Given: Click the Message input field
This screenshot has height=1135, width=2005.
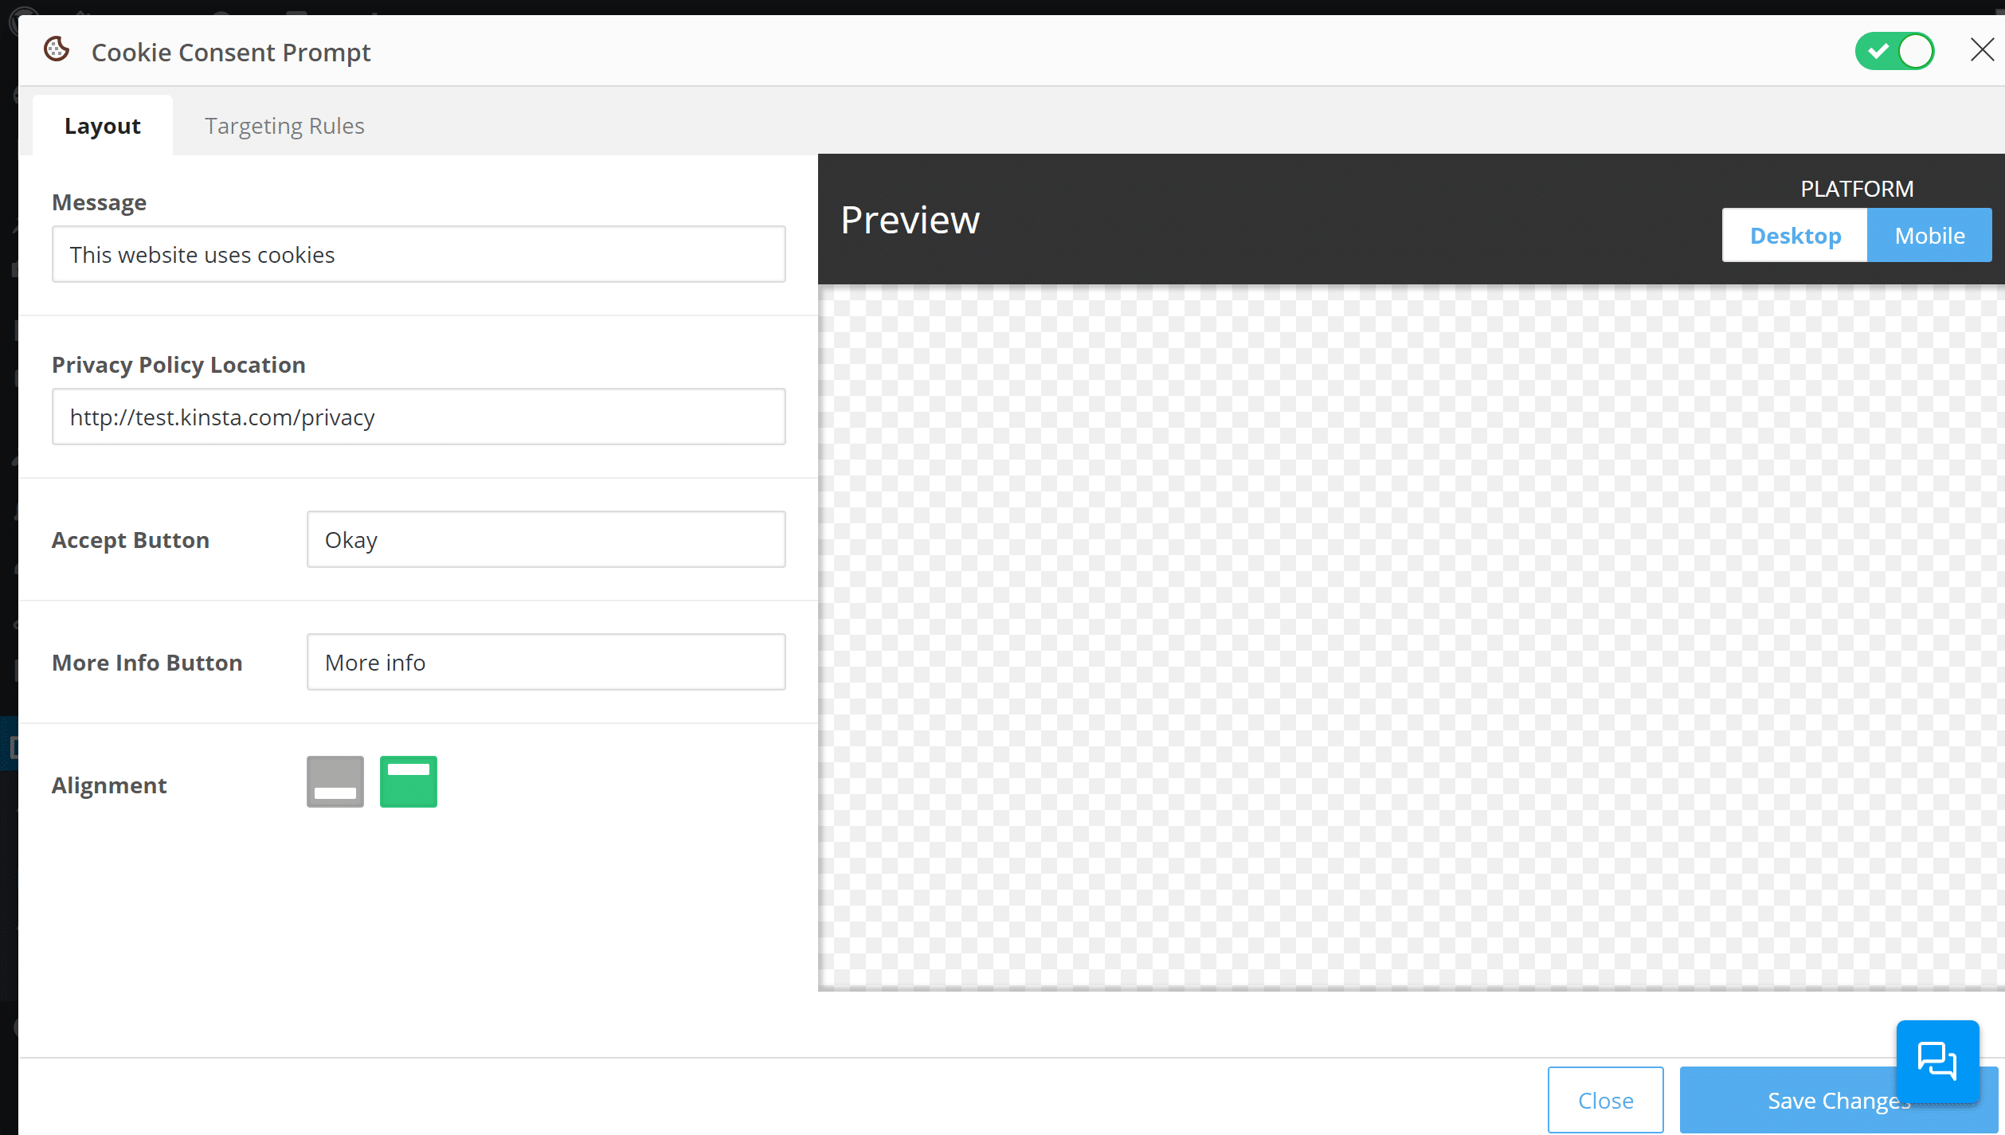Looking at the screenshot, I should 417,255.
